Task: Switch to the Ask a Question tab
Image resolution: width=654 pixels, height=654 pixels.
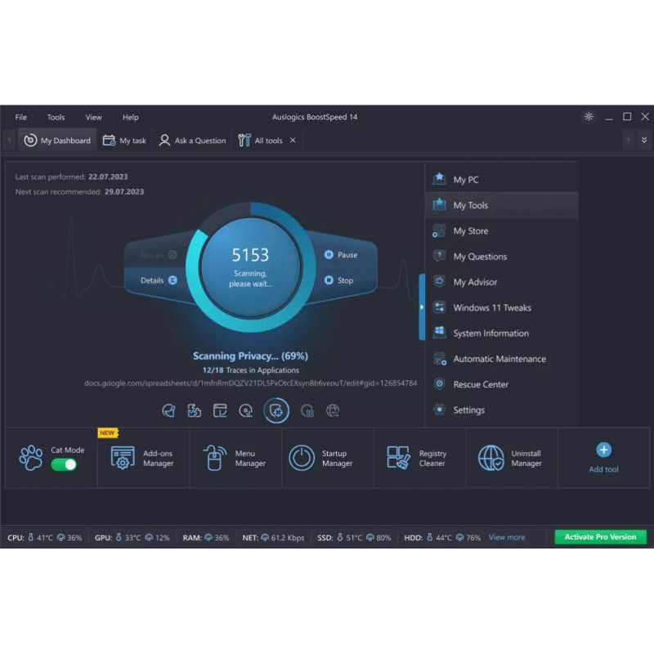Action: pyautogui.click(x=192, y=141)
